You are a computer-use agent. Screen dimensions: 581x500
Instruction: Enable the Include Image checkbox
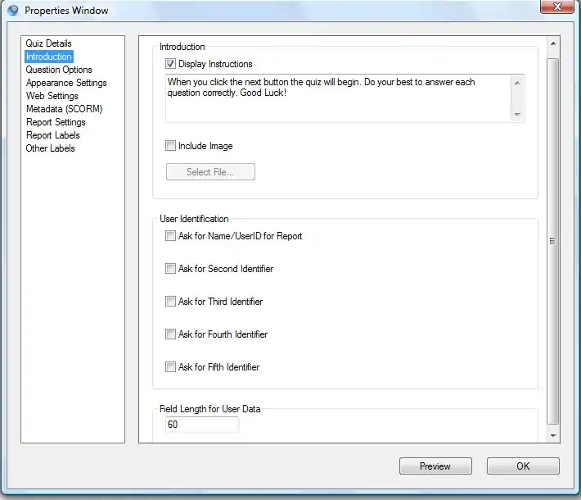click(171, 146)
